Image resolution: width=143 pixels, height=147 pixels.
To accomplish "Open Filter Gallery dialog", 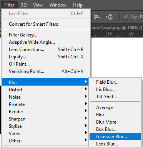I will (46, 35).
